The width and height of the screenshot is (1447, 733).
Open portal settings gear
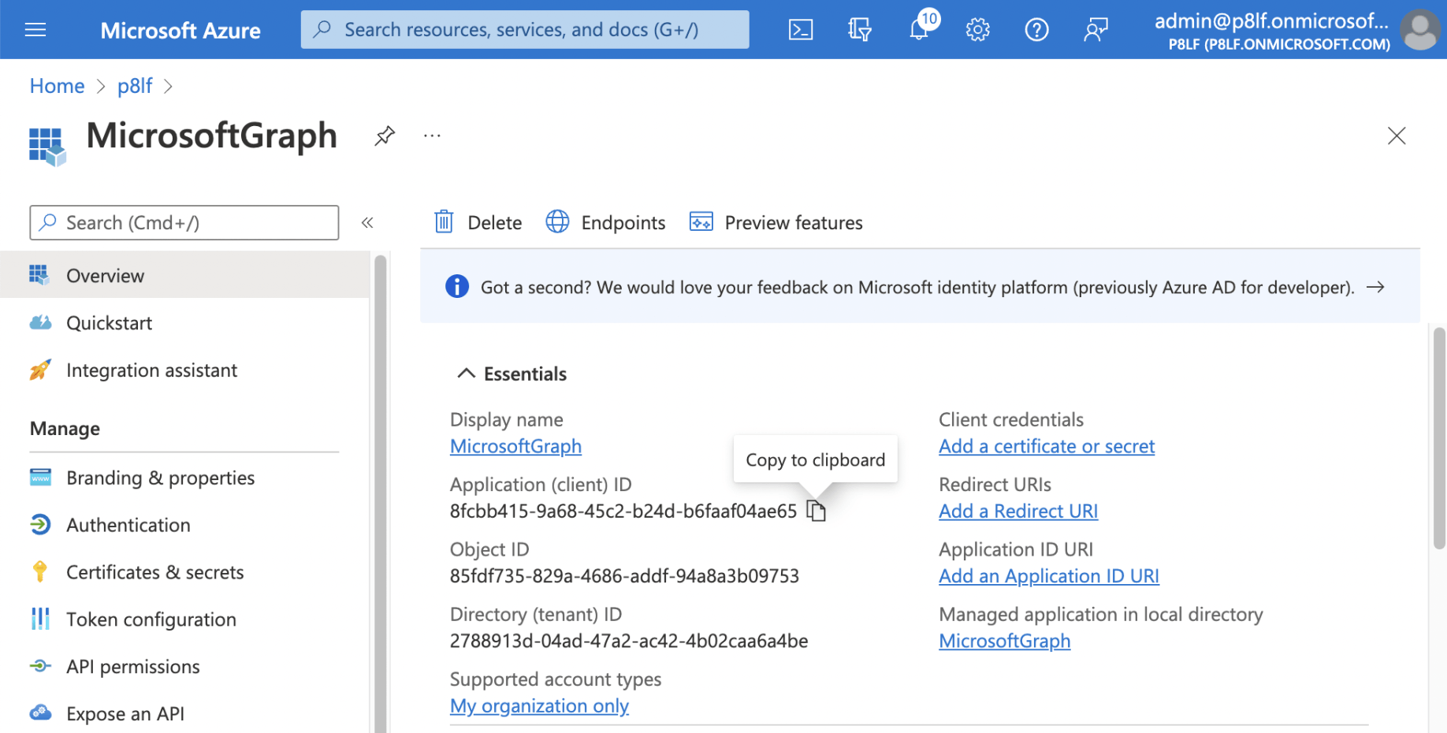tap(977, 30)
